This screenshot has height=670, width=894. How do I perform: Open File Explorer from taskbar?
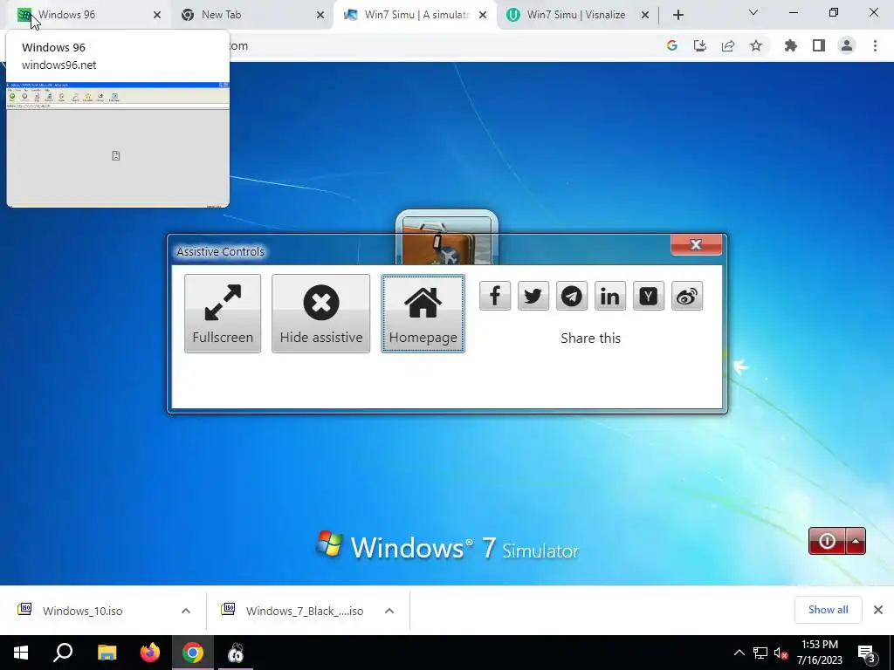point(107,653)
